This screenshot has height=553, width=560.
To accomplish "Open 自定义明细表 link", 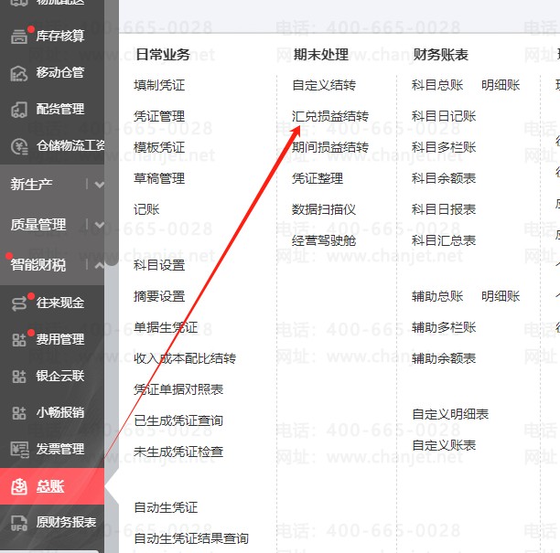I will 450,414.
